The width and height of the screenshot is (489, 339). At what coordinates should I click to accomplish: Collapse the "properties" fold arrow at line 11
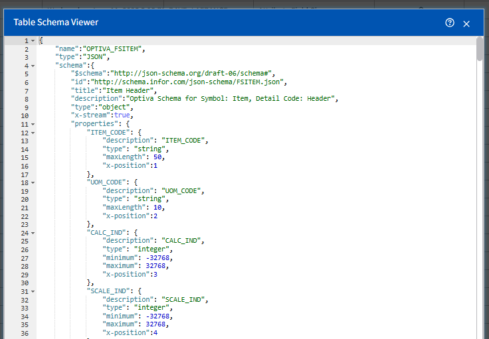[33, 125]
